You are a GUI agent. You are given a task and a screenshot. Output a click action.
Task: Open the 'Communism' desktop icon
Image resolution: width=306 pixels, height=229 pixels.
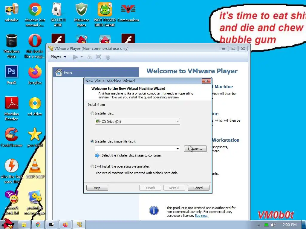point(128,12)
